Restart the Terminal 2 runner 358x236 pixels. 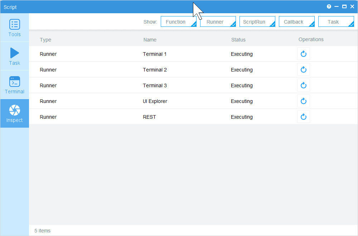pos(304,69)
